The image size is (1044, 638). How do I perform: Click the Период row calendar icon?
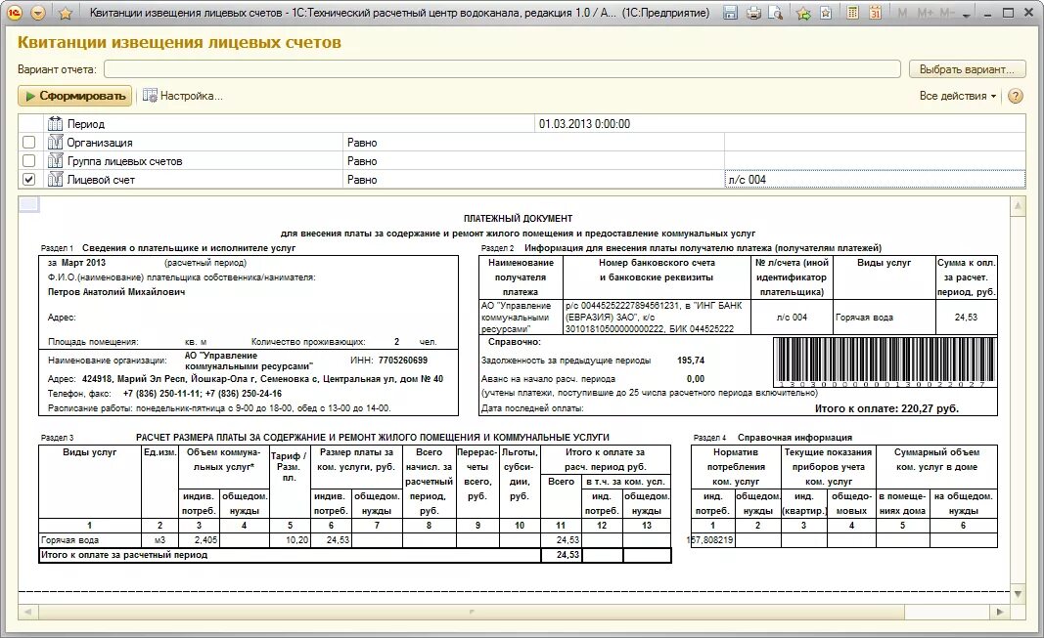[55, 124]
